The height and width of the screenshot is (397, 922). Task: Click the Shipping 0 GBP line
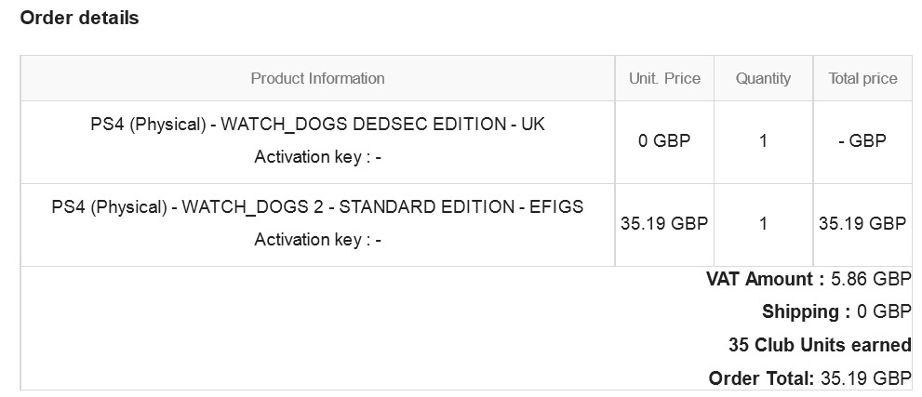pos(836,311)
